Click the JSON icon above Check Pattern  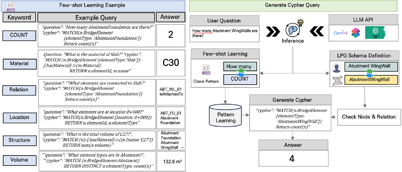point(206,70)
